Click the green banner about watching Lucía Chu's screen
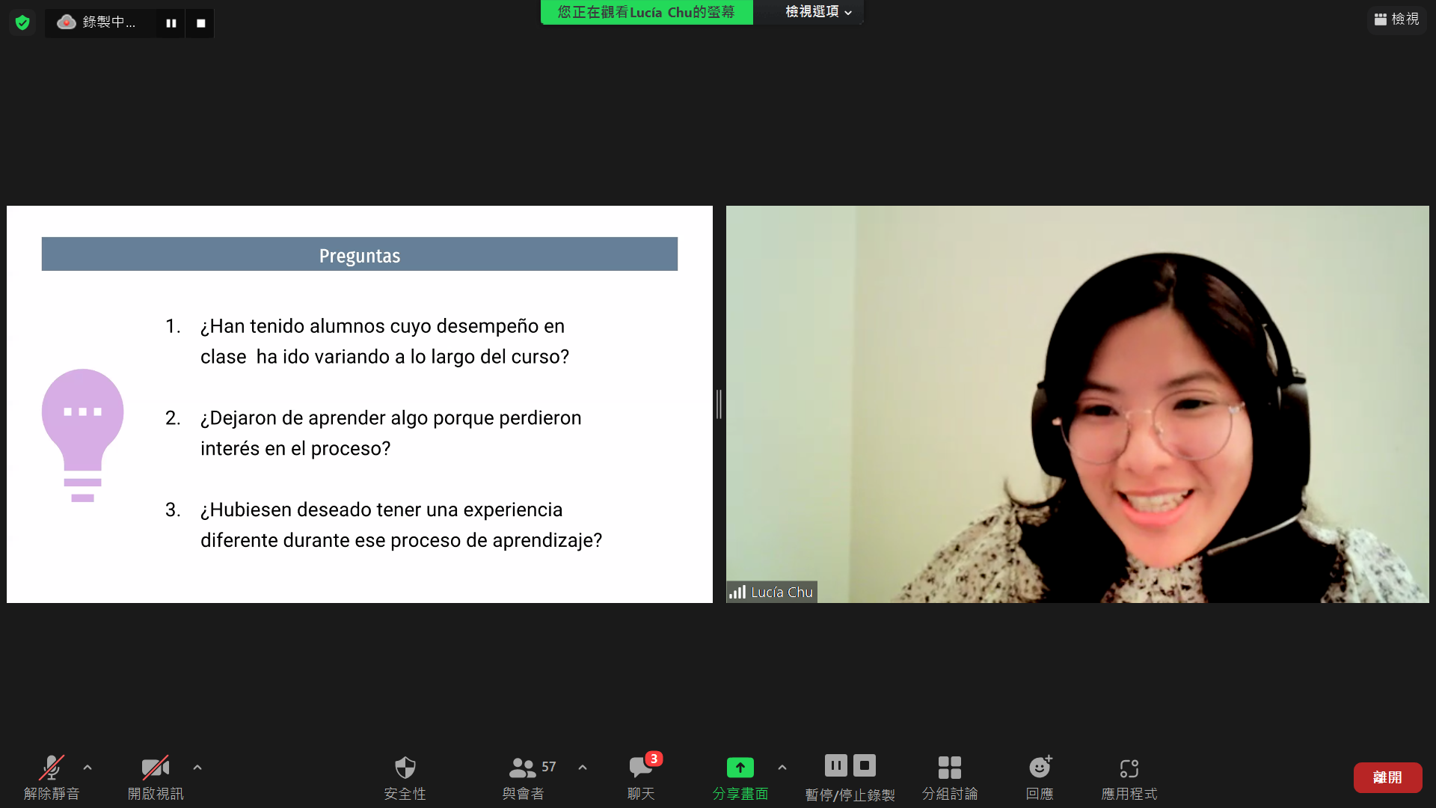Screen dimensions: 1436x808 click(646, 12)
